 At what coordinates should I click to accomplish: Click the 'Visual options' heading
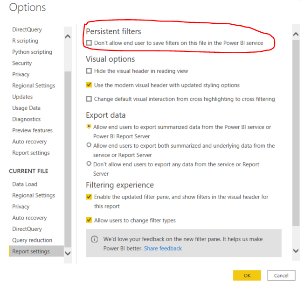(111, 59)
